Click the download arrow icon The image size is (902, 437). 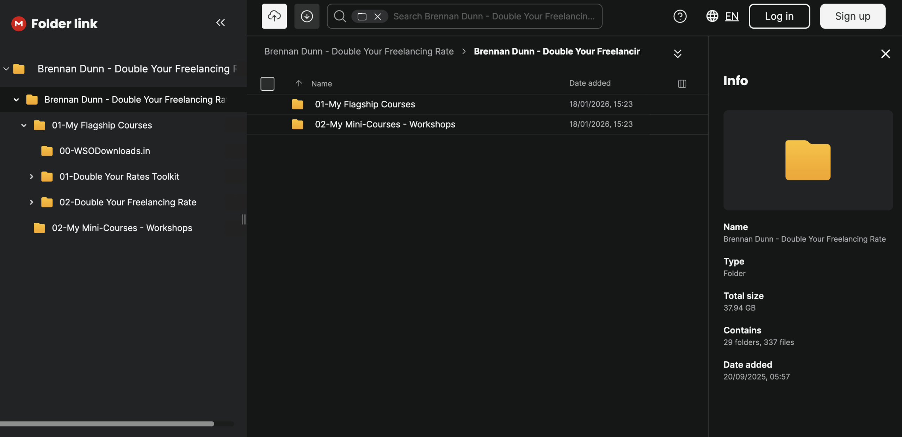click(307, 16)
